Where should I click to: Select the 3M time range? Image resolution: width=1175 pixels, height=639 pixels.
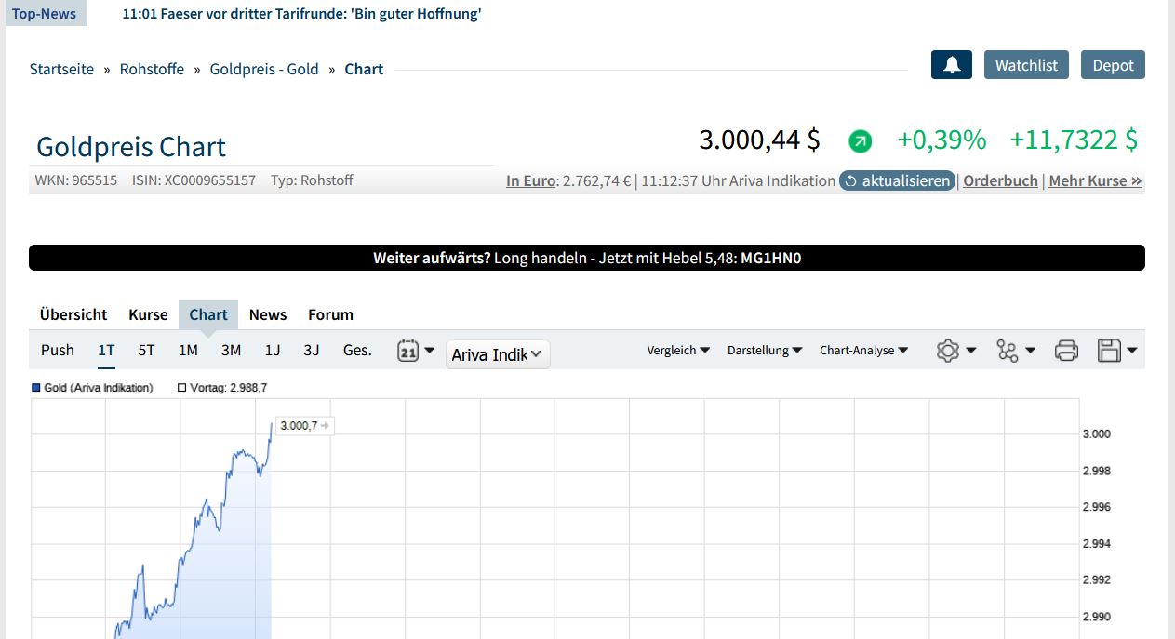231,351
